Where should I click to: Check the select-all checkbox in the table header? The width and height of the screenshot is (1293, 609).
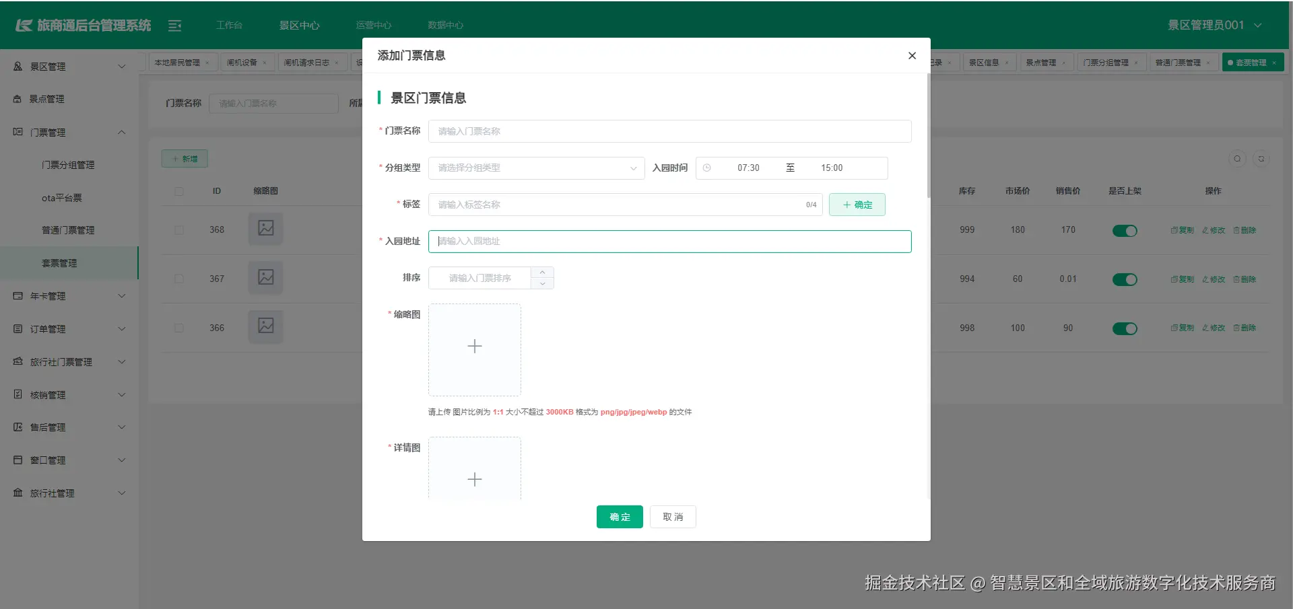(x=178, y=191)
